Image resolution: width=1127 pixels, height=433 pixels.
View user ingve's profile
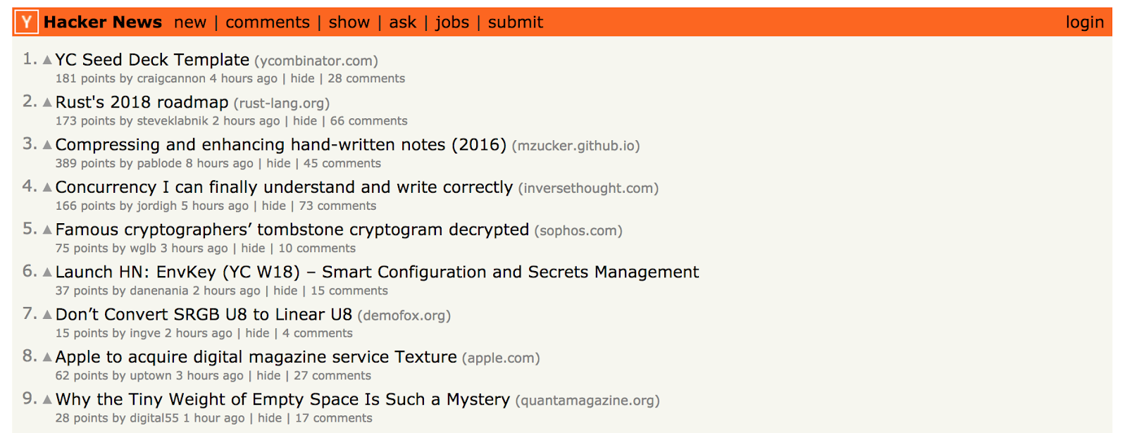click(145, 333)
